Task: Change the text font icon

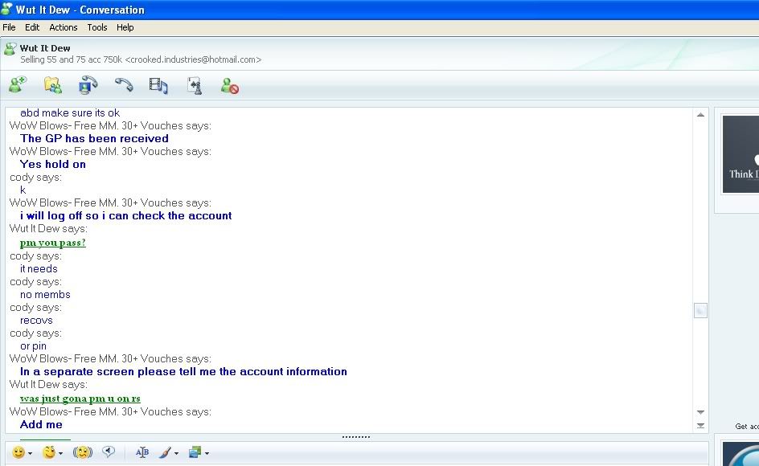Action: point(142,452)
